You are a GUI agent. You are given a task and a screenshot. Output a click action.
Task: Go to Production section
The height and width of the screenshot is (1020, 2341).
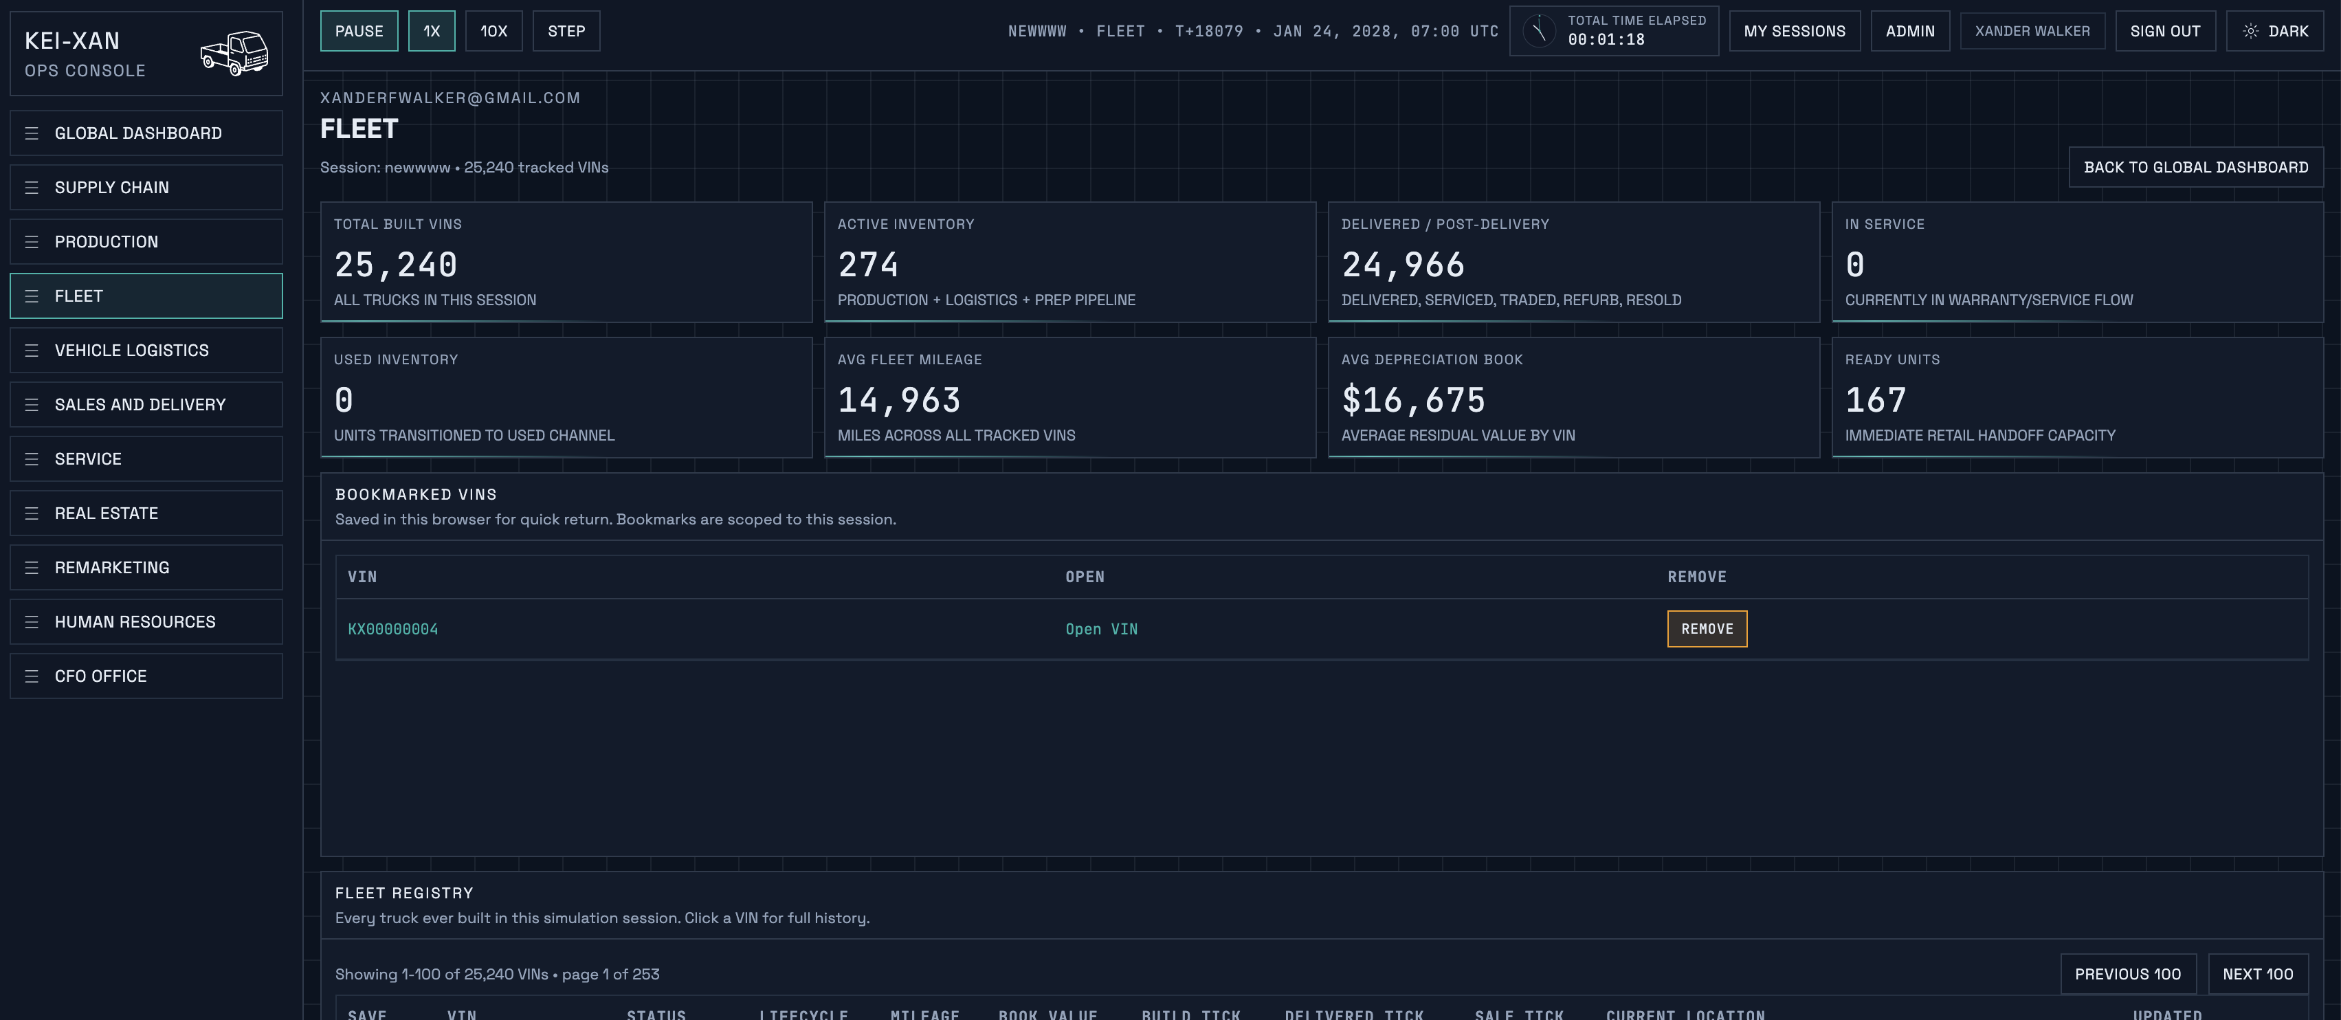point(146,242)
